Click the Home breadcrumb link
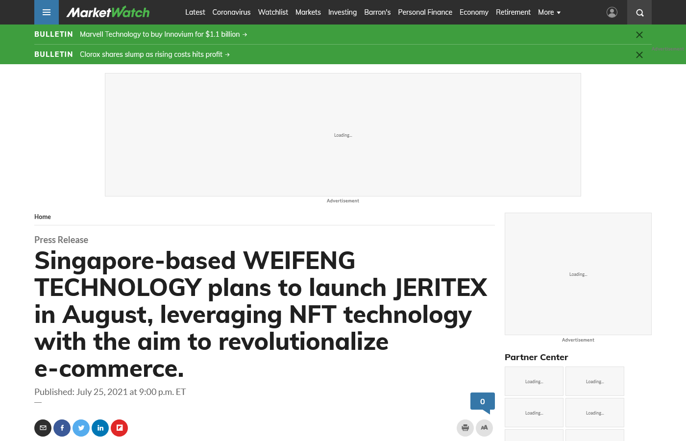This screenshot has width=686, height=441. click(x=43, y=217)
